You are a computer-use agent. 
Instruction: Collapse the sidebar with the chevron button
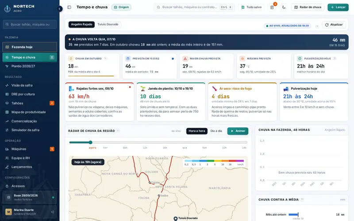[59, 9]
